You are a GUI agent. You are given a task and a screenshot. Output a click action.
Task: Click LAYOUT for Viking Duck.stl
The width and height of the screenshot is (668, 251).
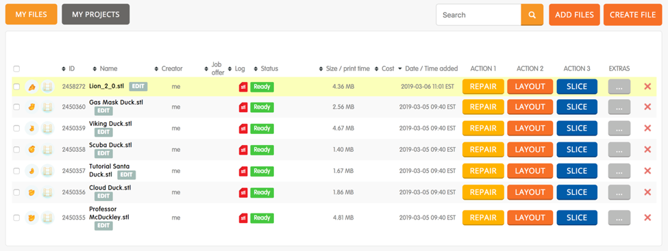point(530,128)
